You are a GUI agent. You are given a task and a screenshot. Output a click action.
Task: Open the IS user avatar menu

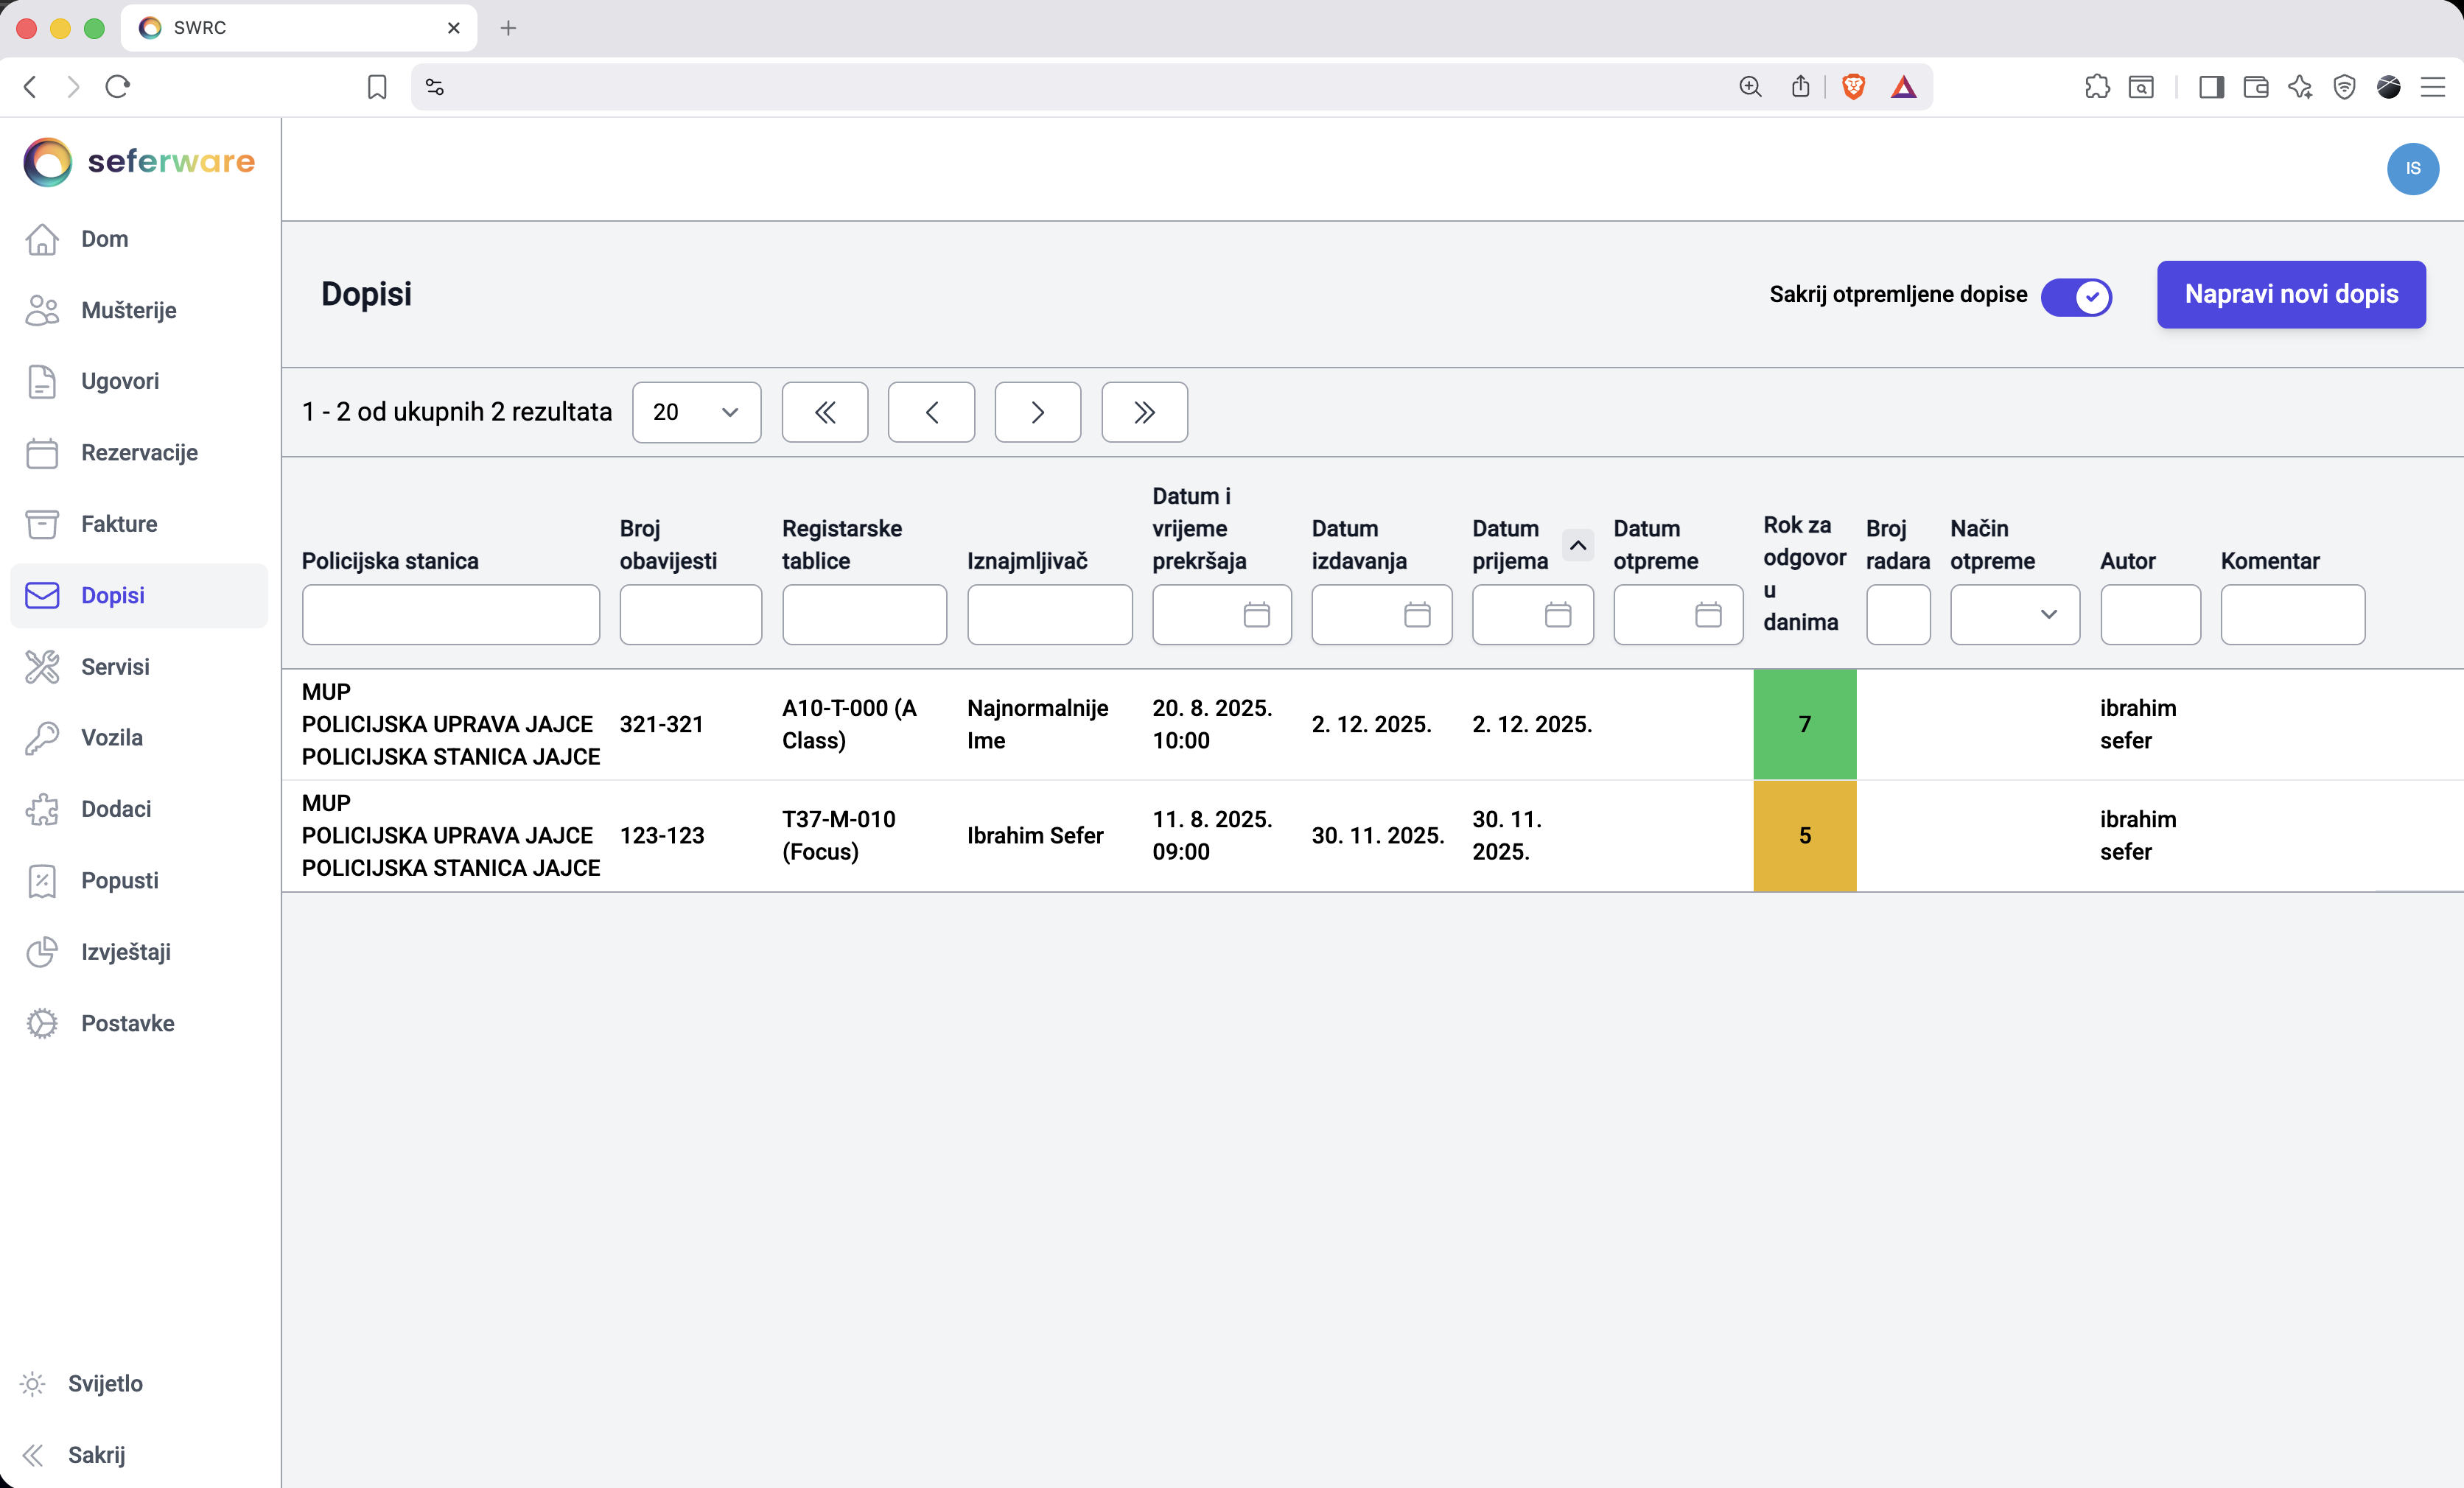[x=2411, y=169]
